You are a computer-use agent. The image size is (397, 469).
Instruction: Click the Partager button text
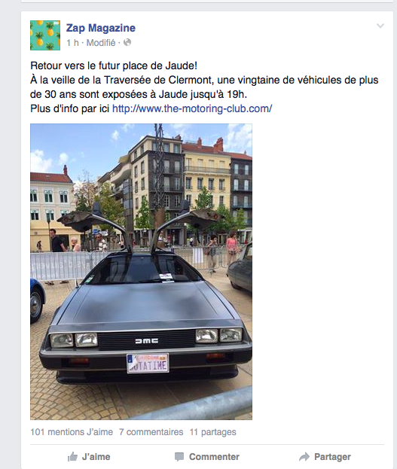click(x=332, y=457)
